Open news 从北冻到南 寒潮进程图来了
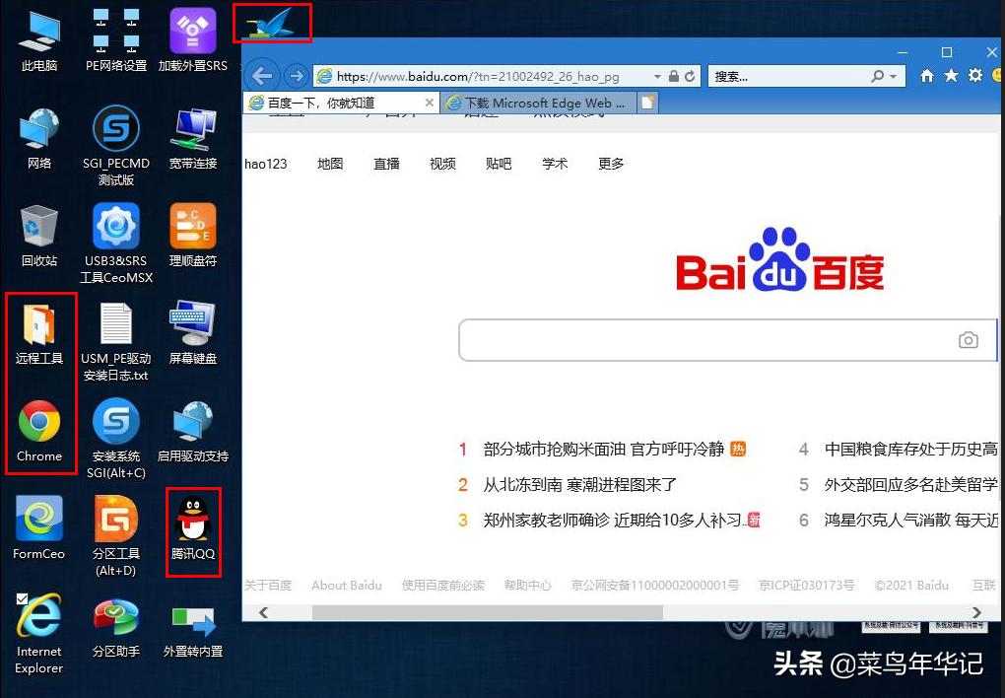 (x=580, y=484)
